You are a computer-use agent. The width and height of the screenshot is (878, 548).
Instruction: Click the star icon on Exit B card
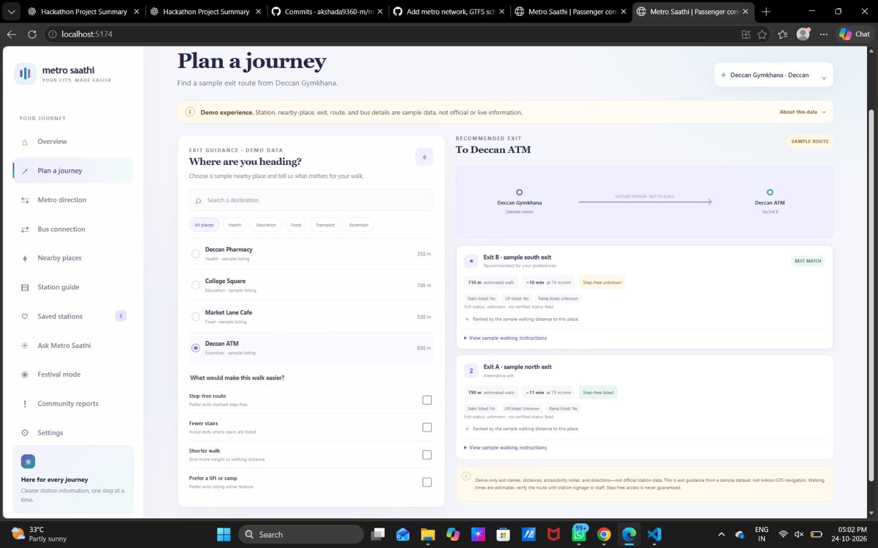tap(471, 261)
